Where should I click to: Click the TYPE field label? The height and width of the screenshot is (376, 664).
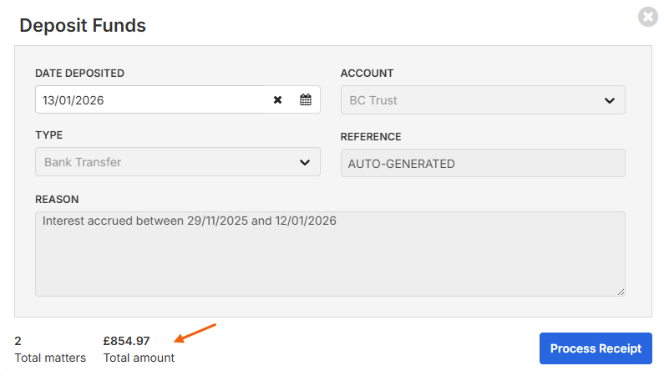[x=48, y=135]
